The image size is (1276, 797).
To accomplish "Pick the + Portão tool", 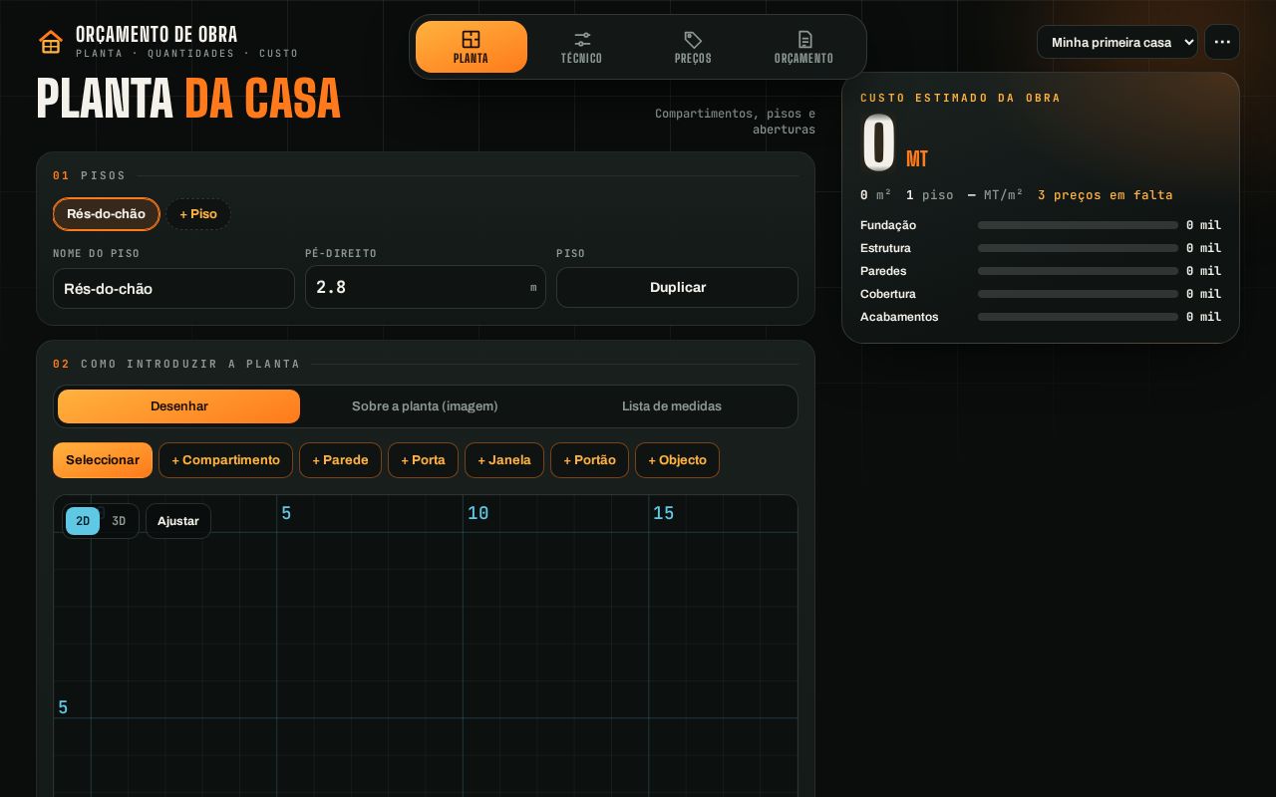I will point(589,460).
